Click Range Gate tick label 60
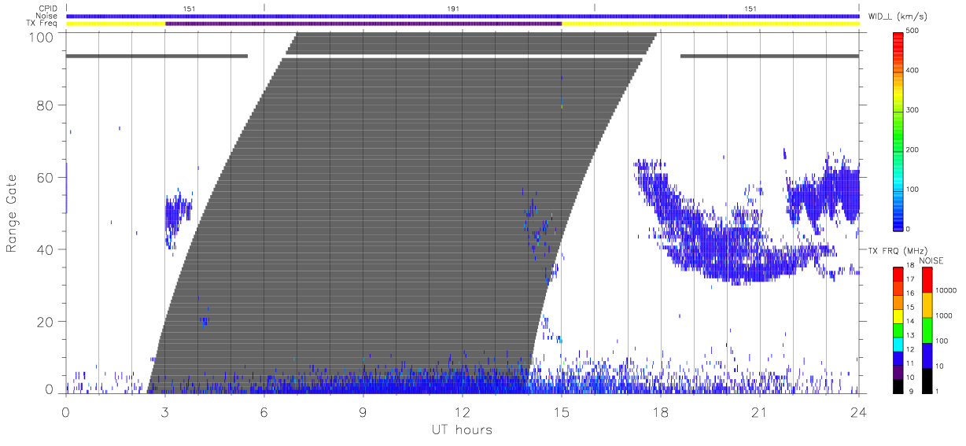The height and width of the screenshot is (446, 966). coord(46,178)
